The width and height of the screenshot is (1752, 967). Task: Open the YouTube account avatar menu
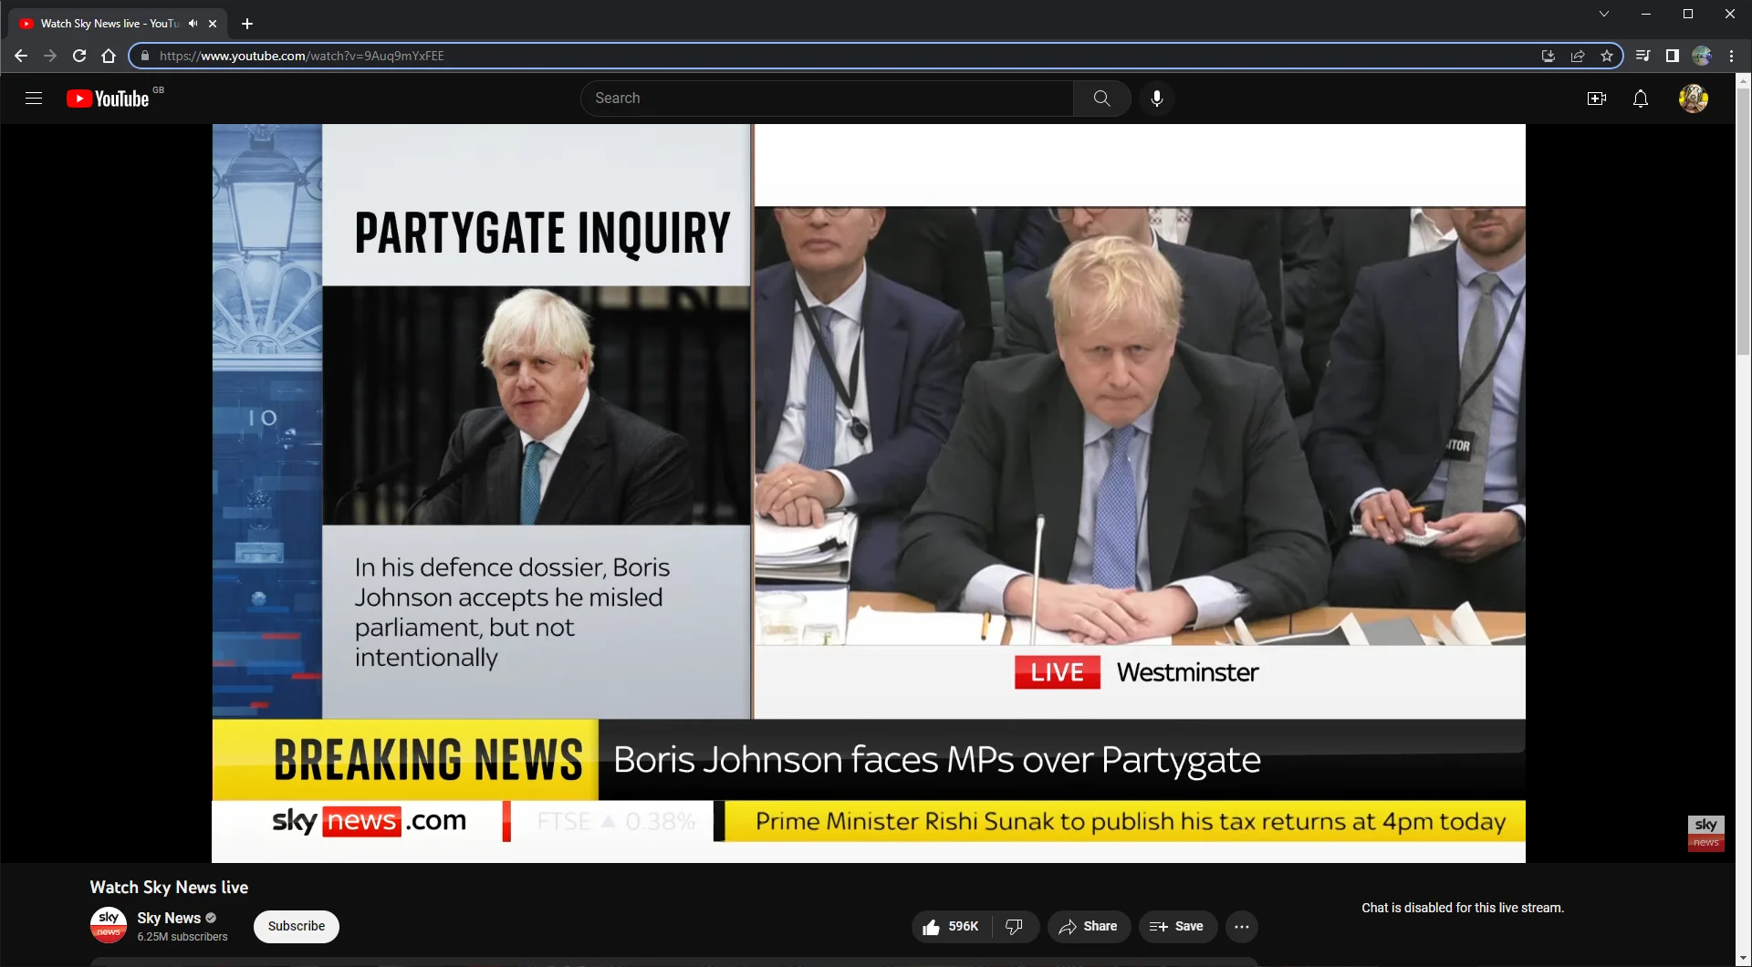point(1694,99)
